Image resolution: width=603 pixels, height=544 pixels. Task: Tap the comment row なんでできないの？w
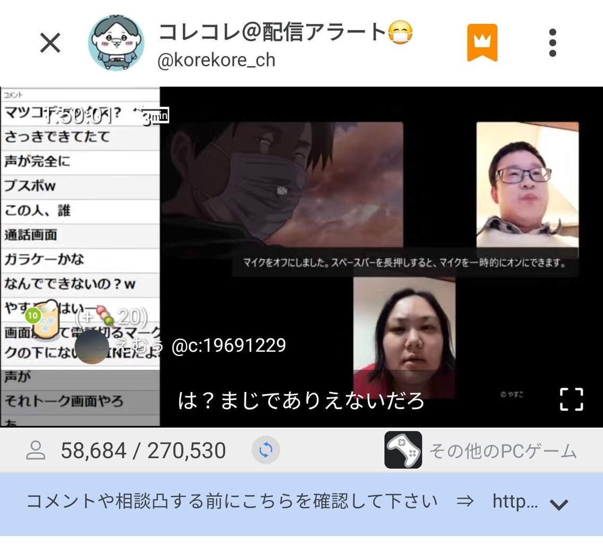pos(80,285)
